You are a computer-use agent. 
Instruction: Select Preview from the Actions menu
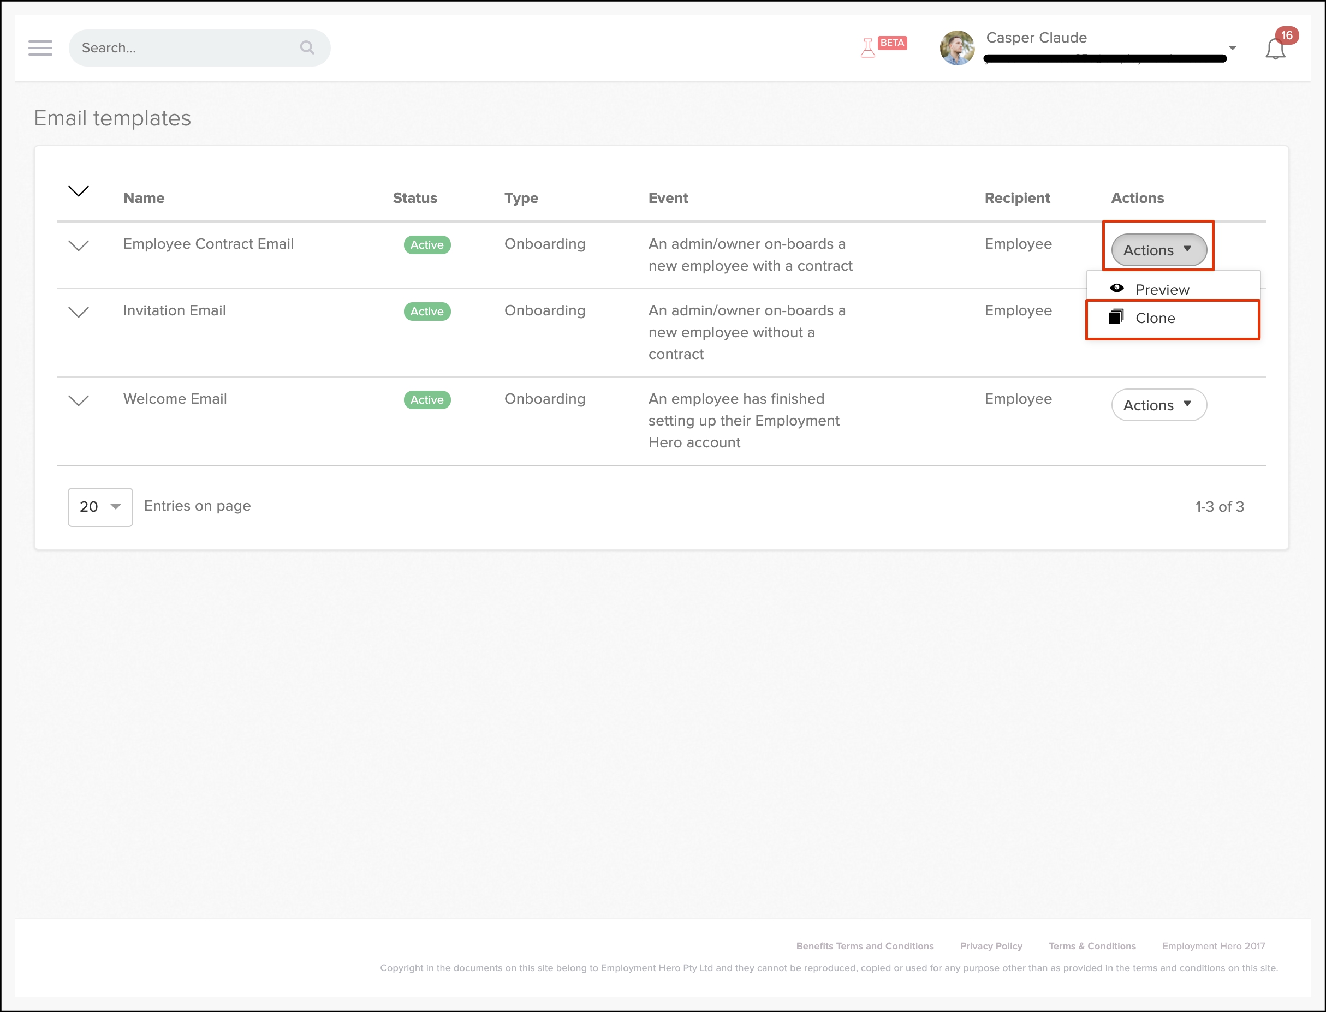[x=1162, y=290]
